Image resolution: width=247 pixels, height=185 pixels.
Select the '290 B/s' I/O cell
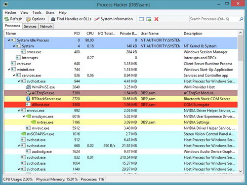pyautogui.click(x=109, y=146)
